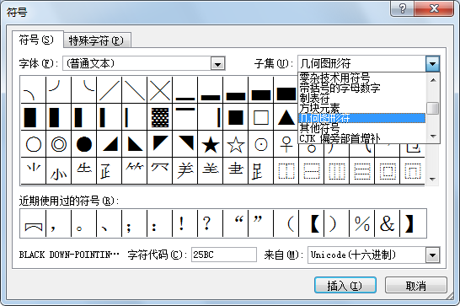460x306 pixels.
Task: Pick the bullseye double-circle symbol
Action: (59, 144)
